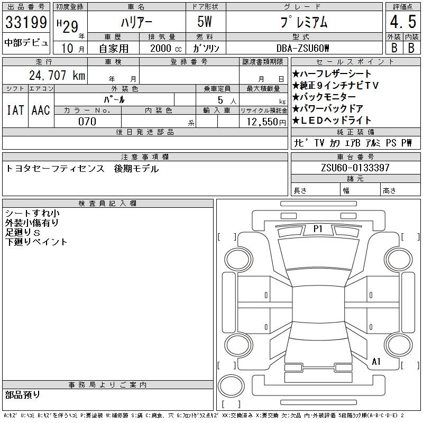Click recycle deposit 12,550円
The height and width of the screenshot is (423, 423).
(266, 122)
